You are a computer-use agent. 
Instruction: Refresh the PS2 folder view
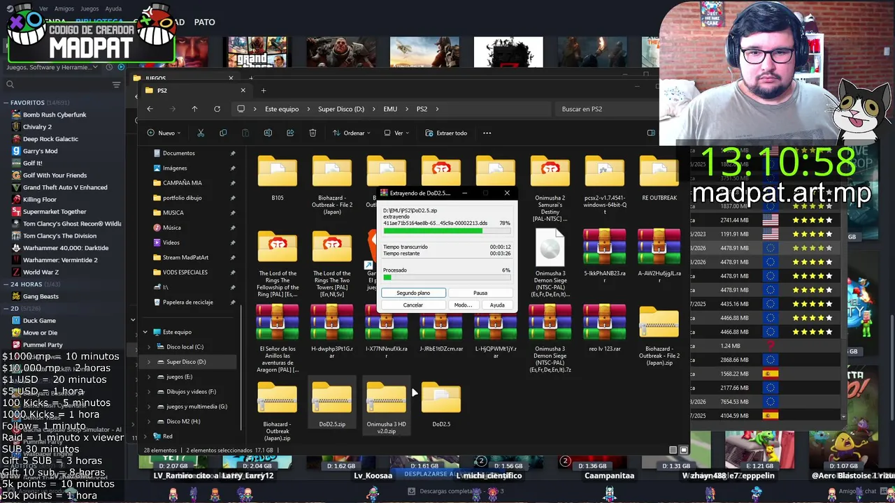pos(217,109)
